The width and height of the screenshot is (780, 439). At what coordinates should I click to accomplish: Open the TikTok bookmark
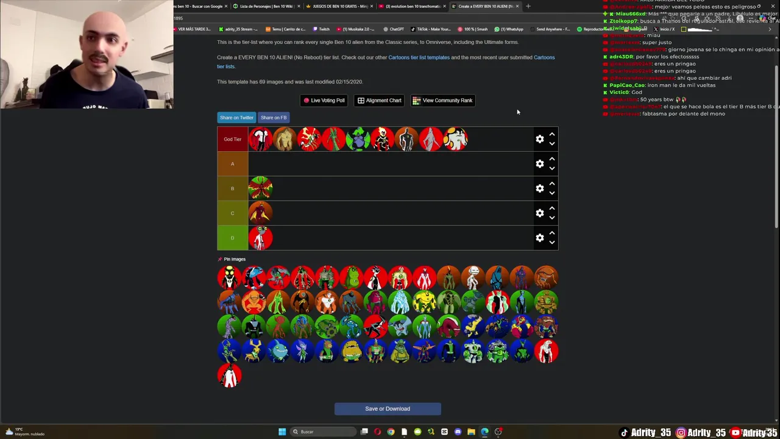click(x=431, y=29)
